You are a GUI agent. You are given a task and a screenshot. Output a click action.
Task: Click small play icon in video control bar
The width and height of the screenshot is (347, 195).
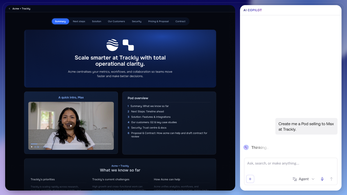point(32,147)
